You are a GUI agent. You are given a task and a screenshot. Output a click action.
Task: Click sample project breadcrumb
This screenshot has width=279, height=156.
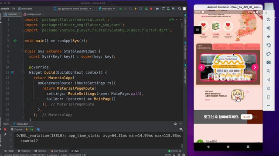pos(5,9)
